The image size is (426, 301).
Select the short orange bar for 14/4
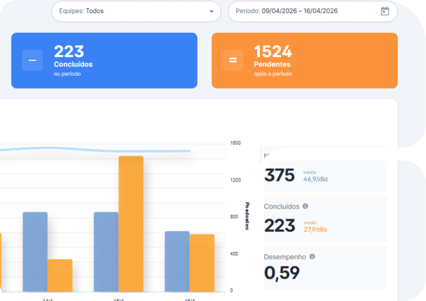tap(60, 275)
